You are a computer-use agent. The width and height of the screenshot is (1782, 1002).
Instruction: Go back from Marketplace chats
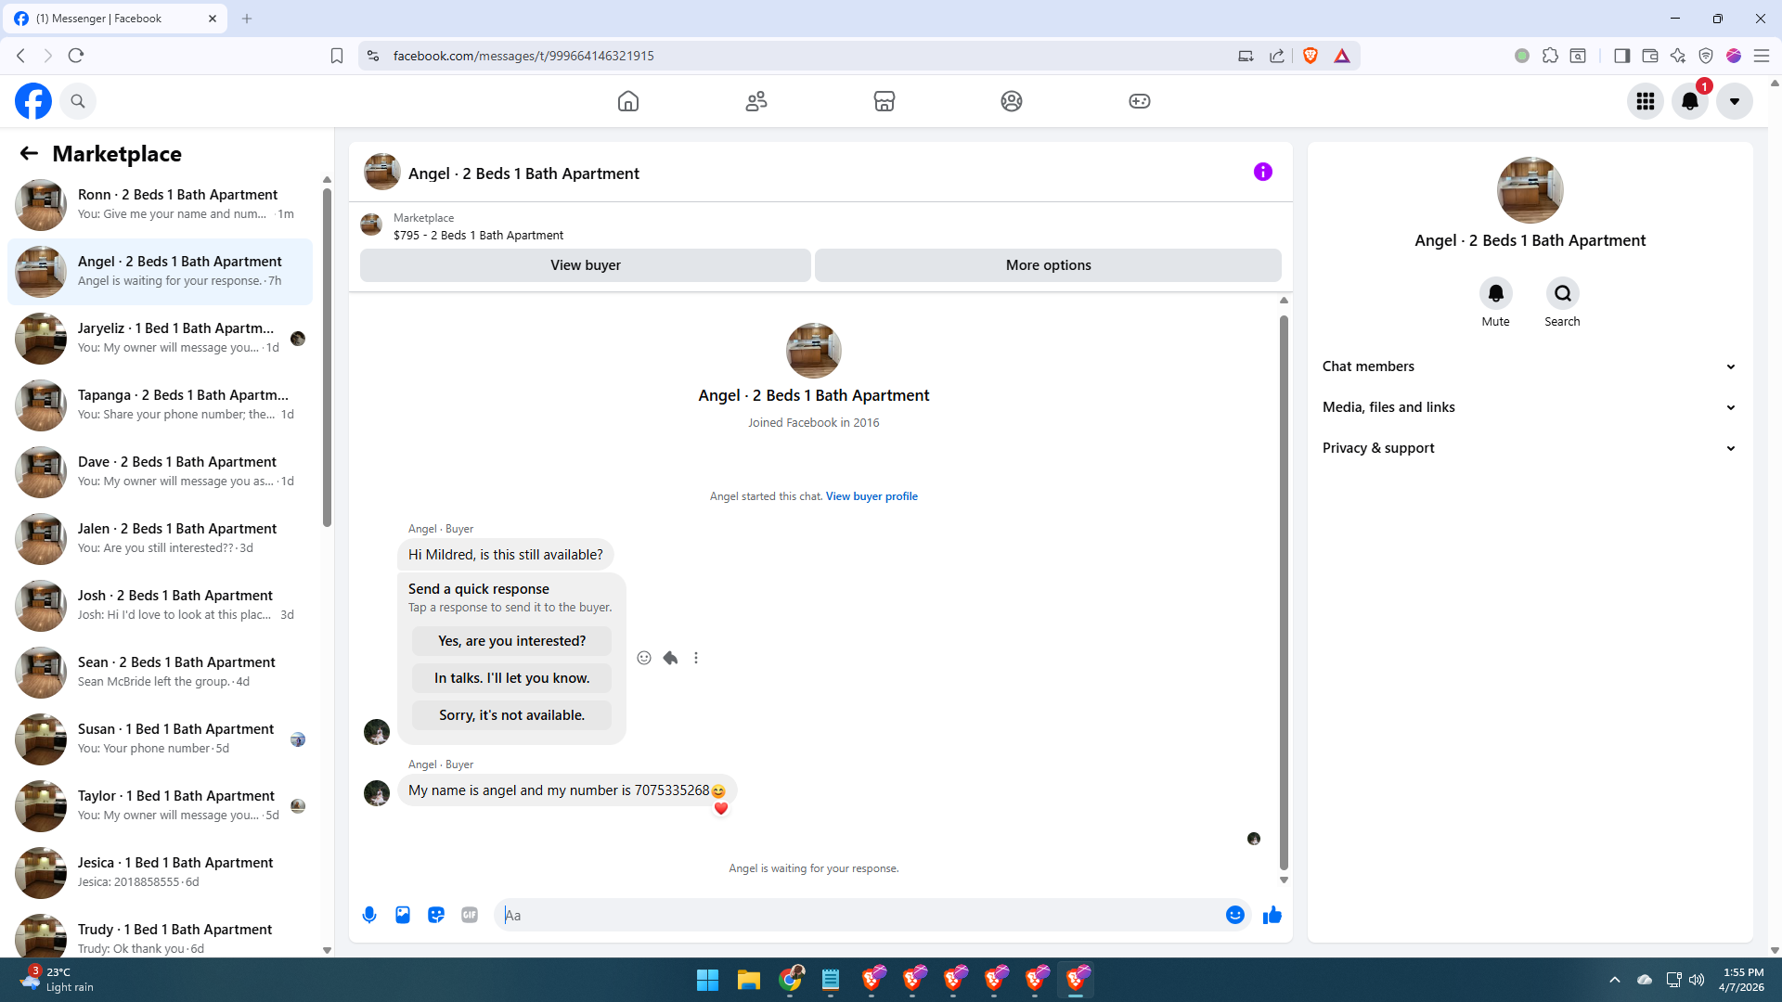(x=29, y=153)
